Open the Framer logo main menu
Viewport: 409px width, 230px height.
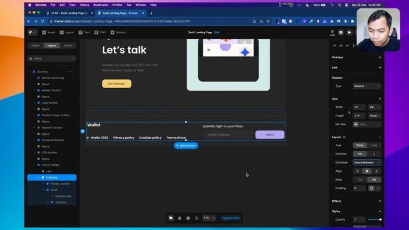(32, 33)
